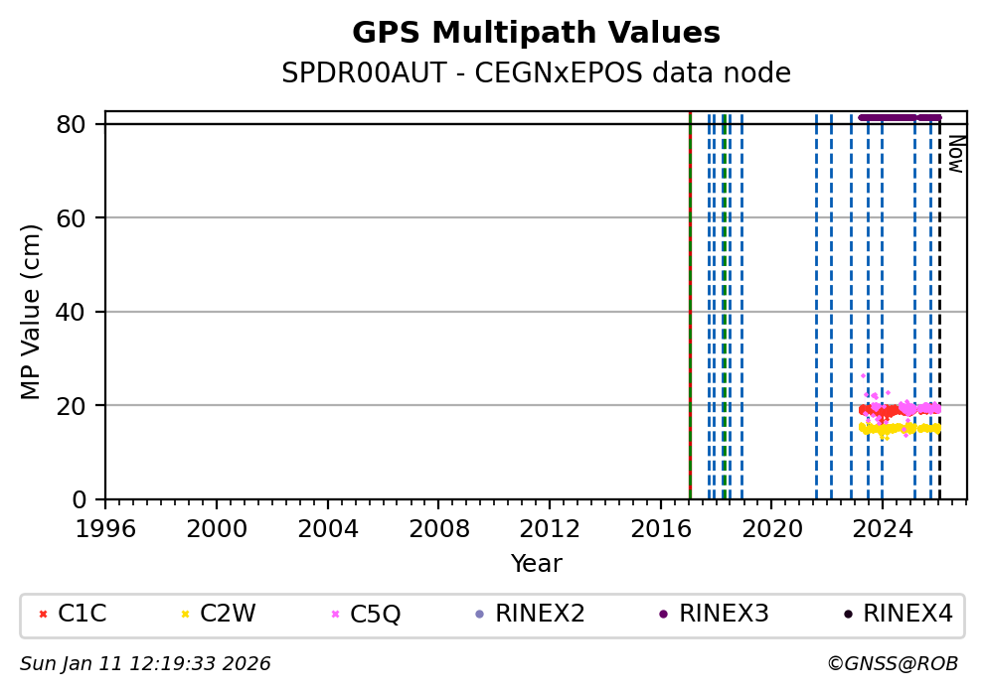Click the SPDR00AUT station subtitle
This screenshot has height=694, width=986.
click(x=536, y=73)
